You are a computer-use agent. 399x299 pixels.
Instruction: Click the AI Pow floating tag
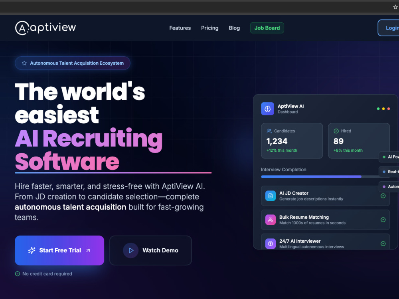coord(389,157)
